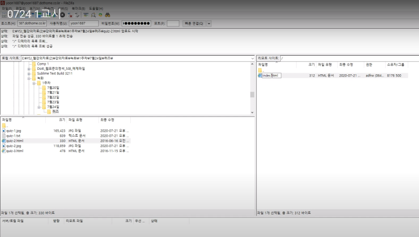Image resolution: width=419 pixels, height=237 pixels.
Task: Click the reconnect to last server icon
Action: coord(77,15)
